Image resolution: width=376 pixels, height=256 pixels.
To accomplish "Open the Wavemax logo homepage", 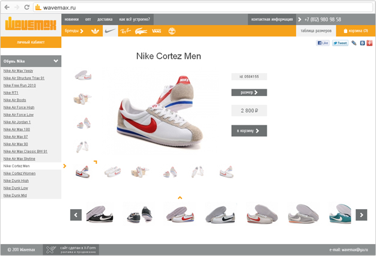I will point(31,25).
